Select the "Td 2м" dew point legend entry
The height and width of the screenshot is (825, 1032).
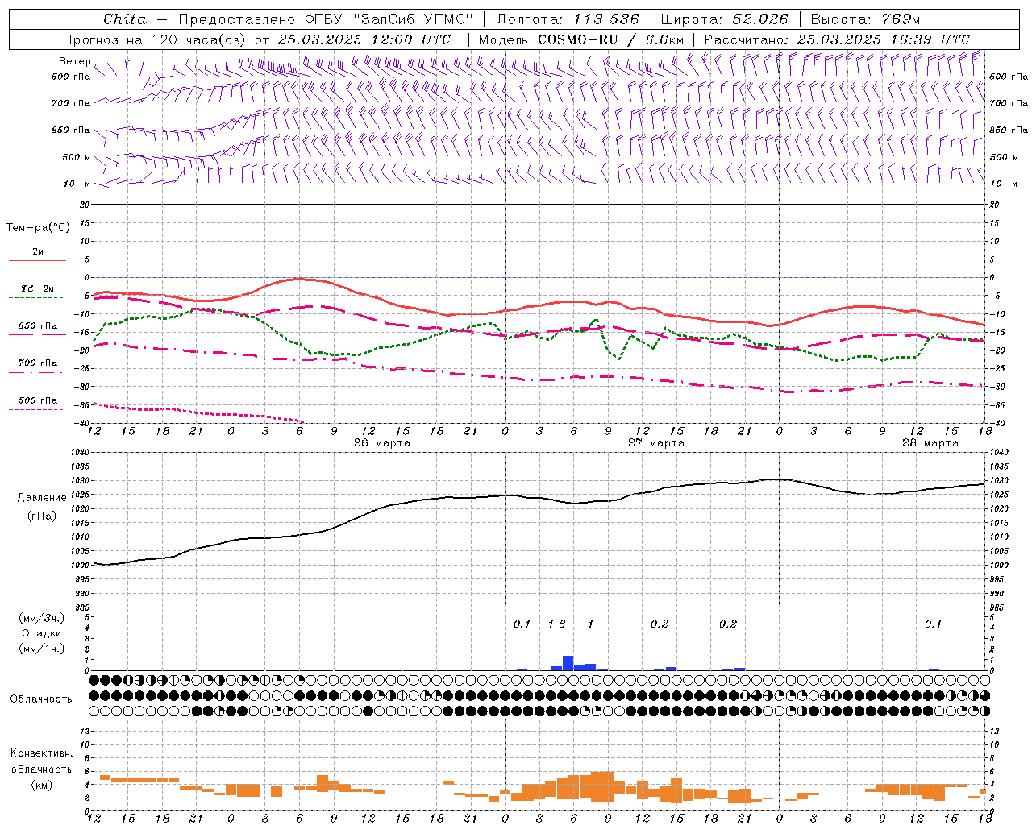coord(37,288)
